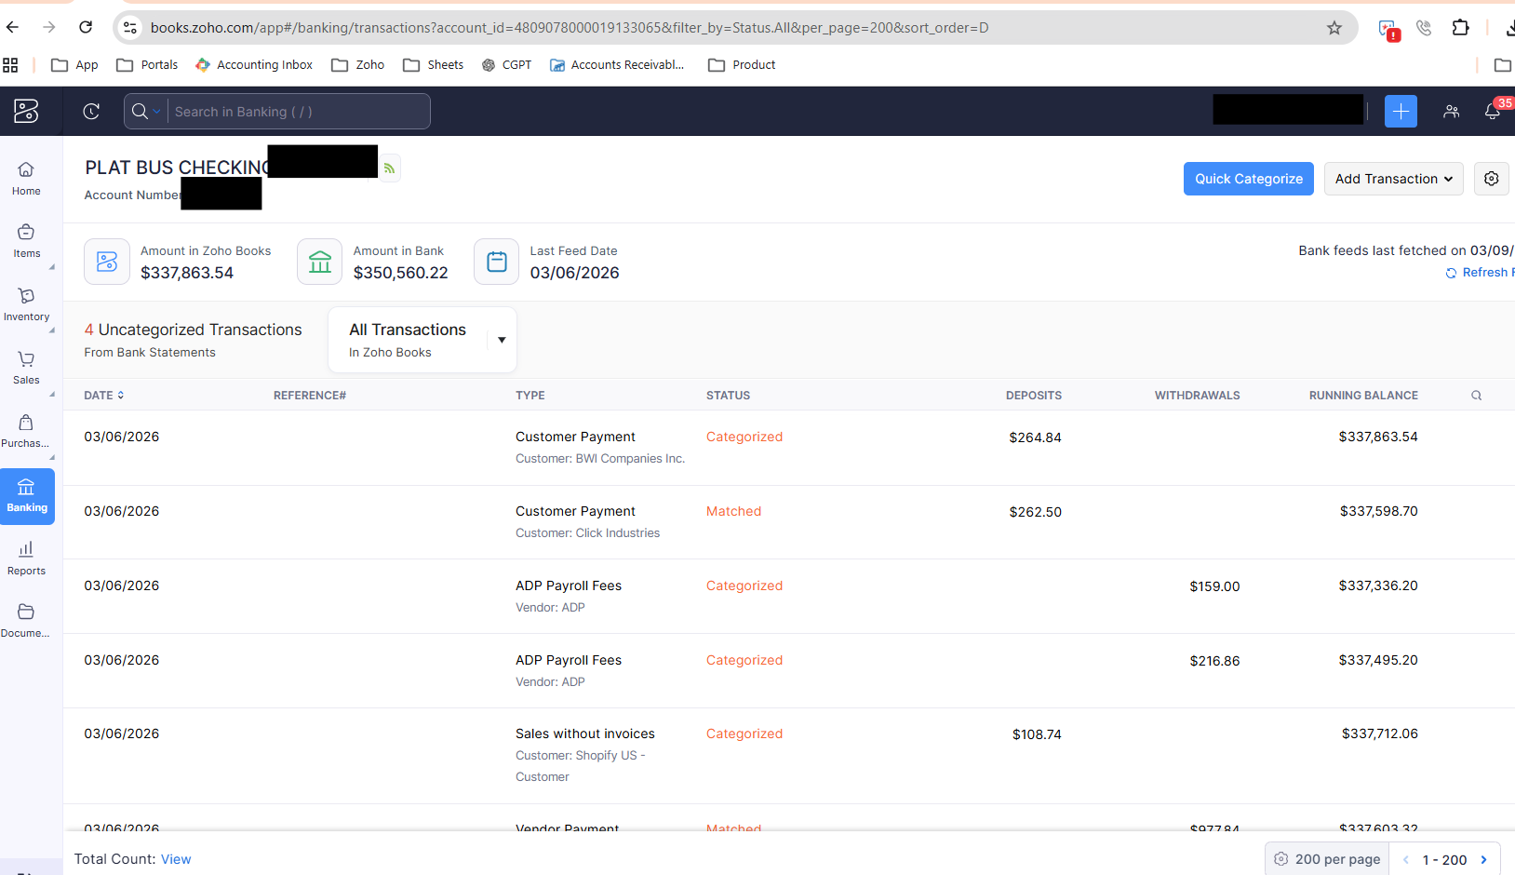Select the Uncategorized Transactions tab

(193, 340)
